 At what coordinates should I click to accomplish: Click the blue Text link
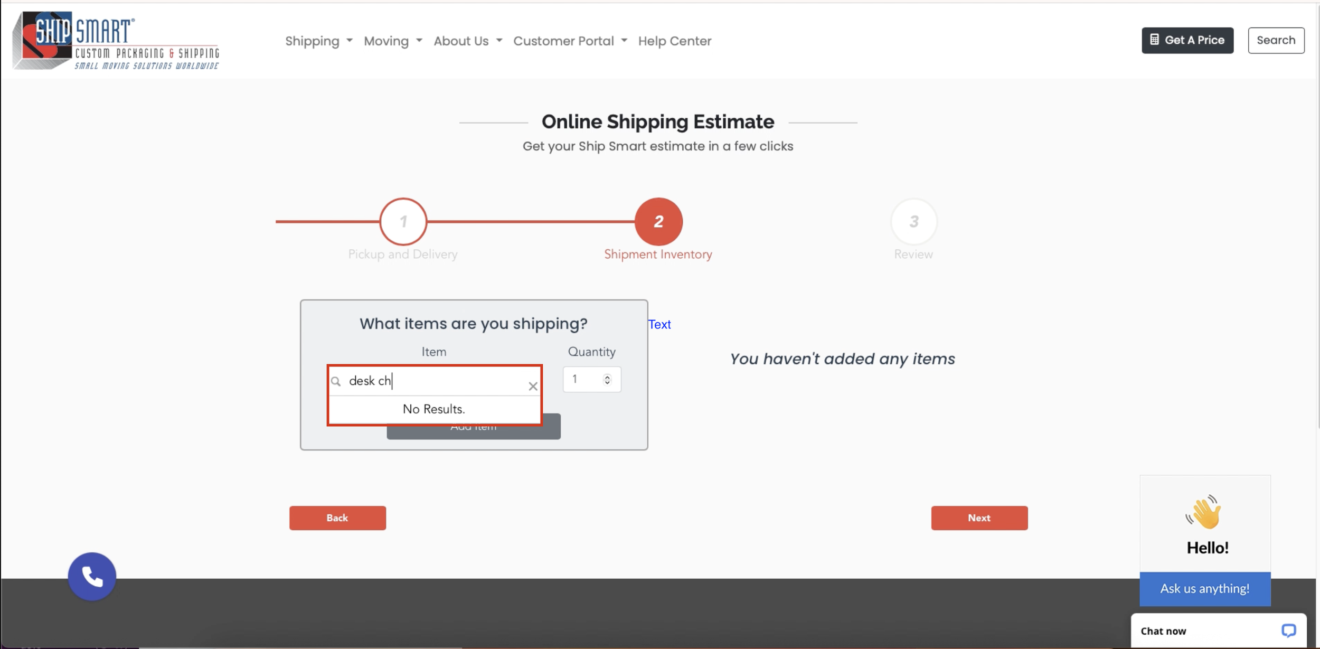tap(659, 324)
